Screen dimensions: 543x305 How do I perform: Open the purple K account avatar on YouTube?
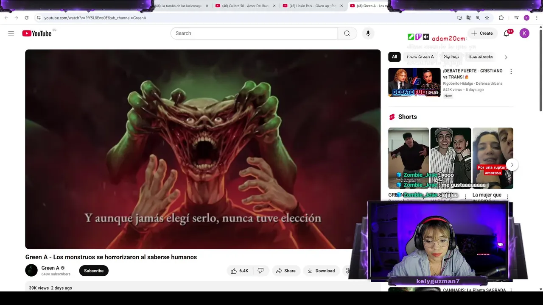524,33
